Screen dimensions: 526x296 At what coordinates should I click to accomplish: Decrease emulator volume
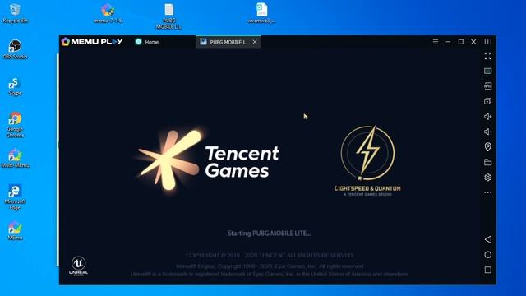tap(488, 132)
